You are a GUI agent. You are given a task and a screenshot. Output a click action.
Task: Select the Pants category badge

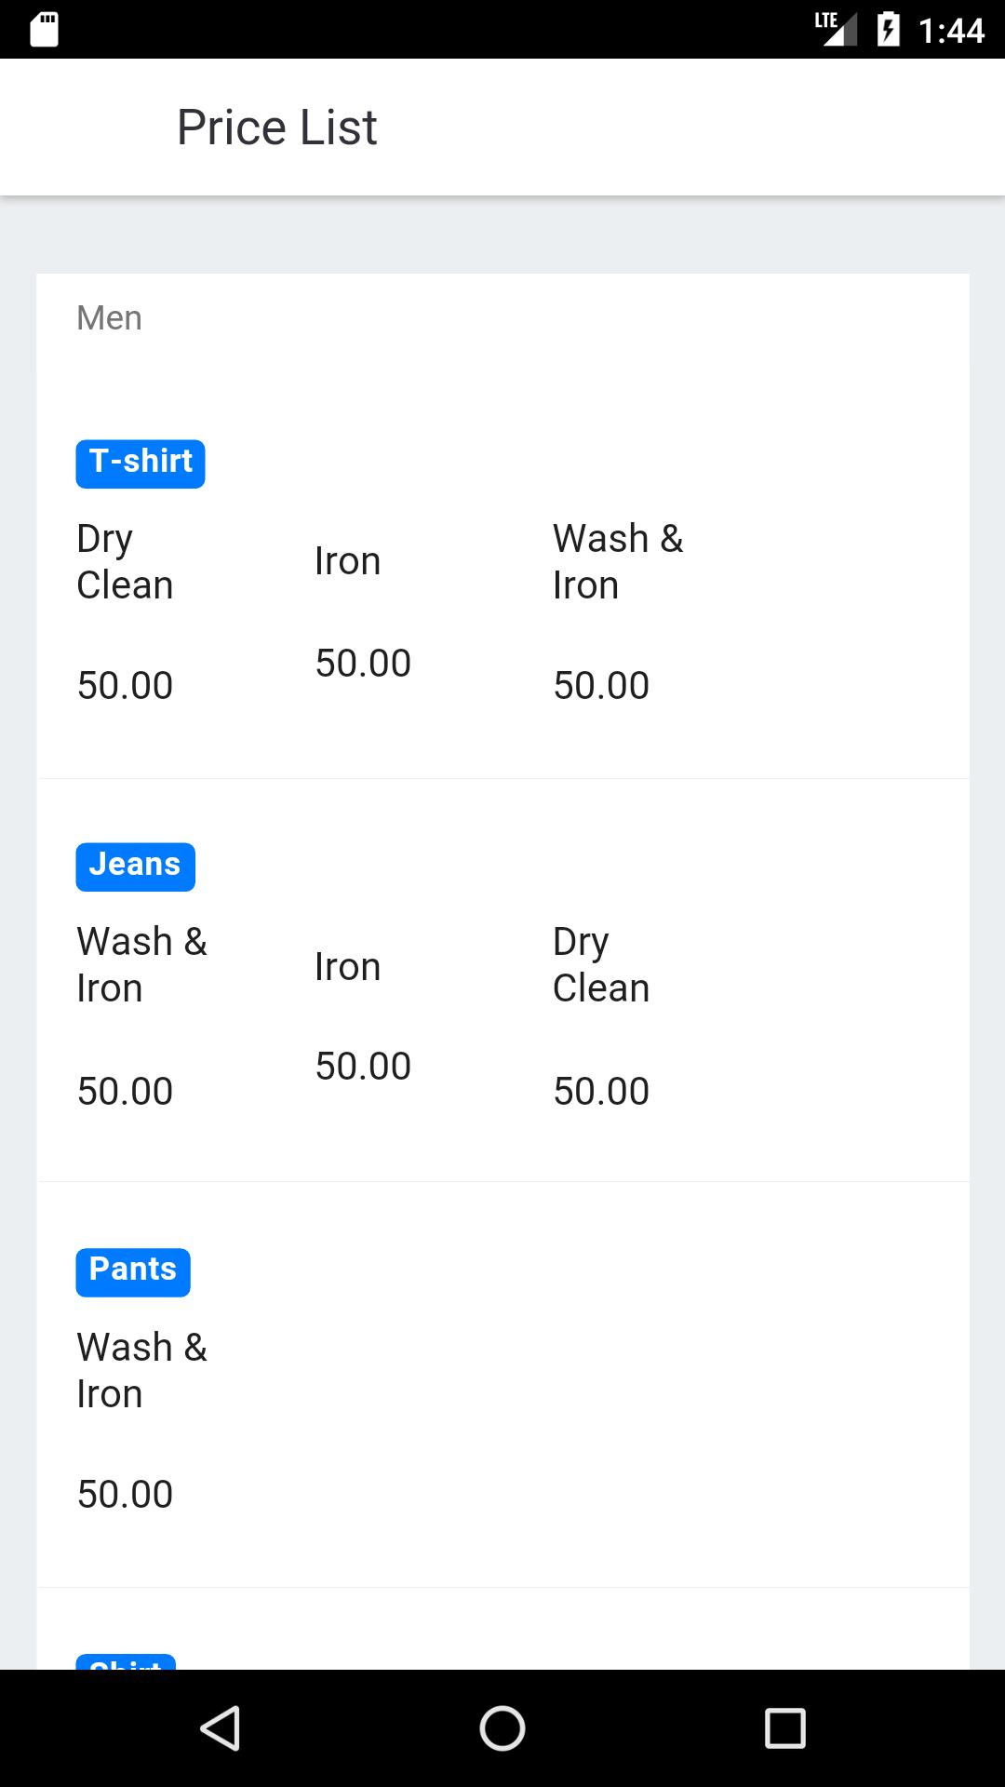coord(133,1272)
